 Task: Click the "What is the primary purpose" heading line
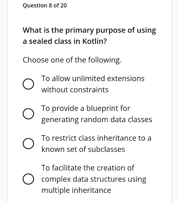click(x=89, y=30)
